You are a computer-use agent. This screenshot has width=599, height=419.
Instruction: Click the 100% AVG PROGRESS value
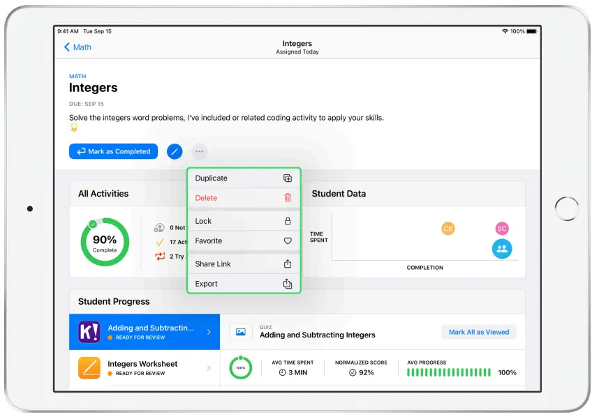pos(507,372)
